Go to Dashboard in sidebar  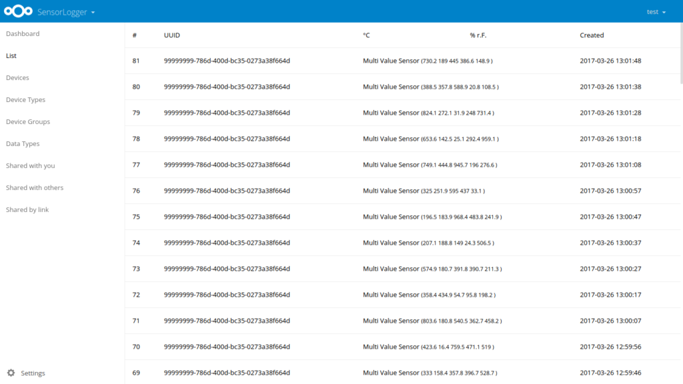point(23,33)
